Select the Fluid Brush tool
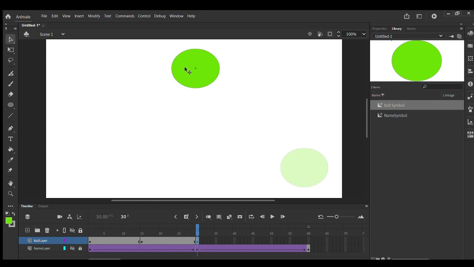The width and height of the screenshot is (474, 267). [11, 73]
